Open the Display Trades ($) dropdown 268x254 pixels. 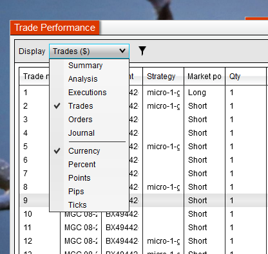point(89,51)
